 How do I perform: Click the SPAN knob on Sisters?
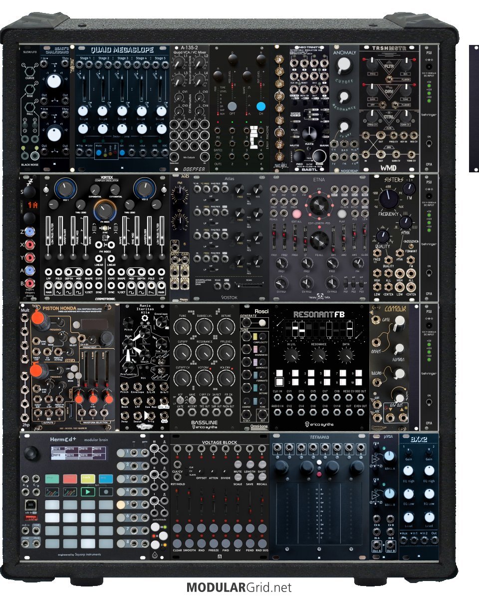[405, 222]
